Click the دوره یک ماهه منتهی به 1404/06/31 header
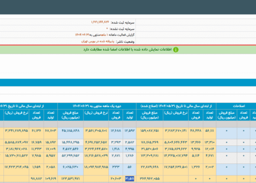The height and width of the screenshot is (183, 256). [97, 106]
